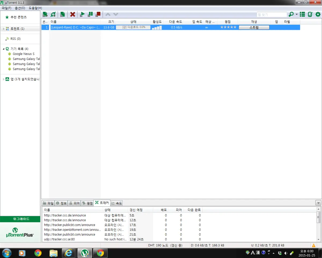Select RSS (0) in the sidebar
This screenshot has height=258, width=322.
click(x=15, y=39)
